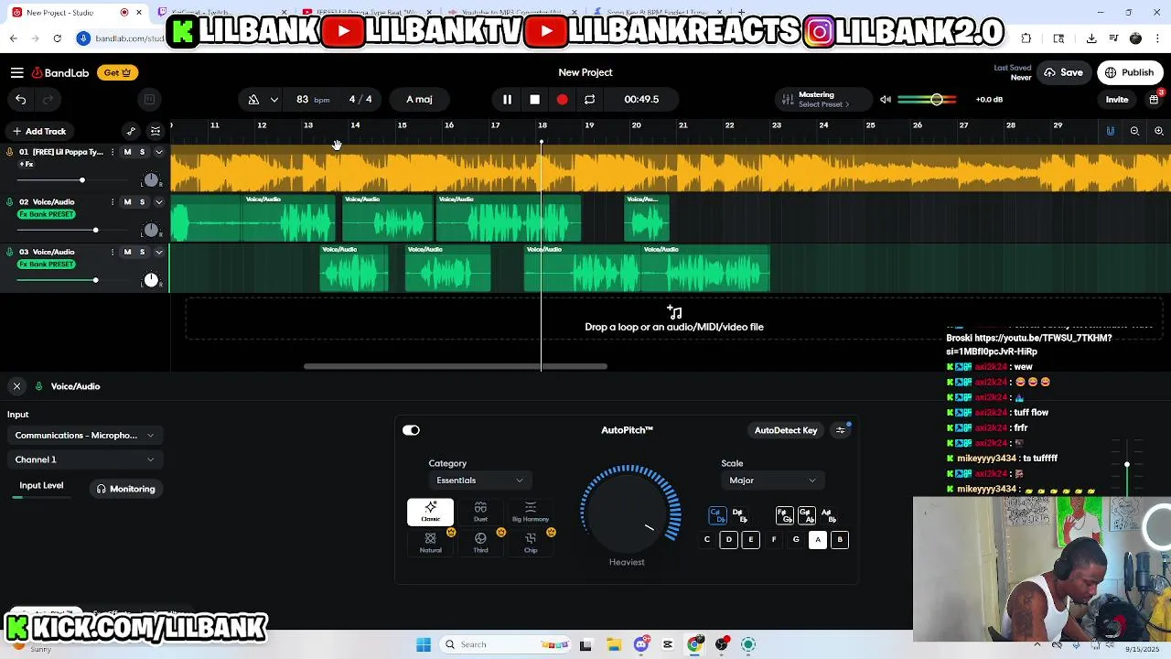Select the Natural AutoPitch preset
Image resolution: width=1171 pixels, height=659 pixels.
click(x=430, y=542)
